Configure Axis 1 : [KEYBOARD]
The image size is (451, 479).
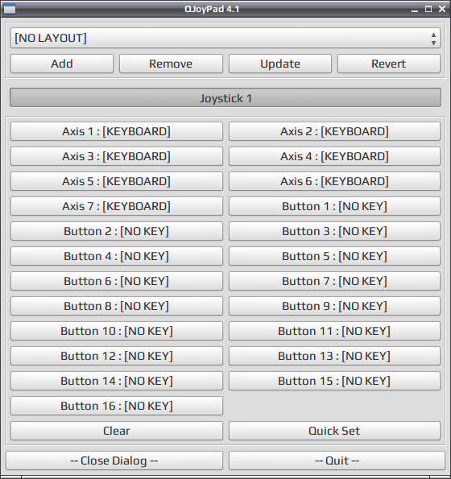117,131
